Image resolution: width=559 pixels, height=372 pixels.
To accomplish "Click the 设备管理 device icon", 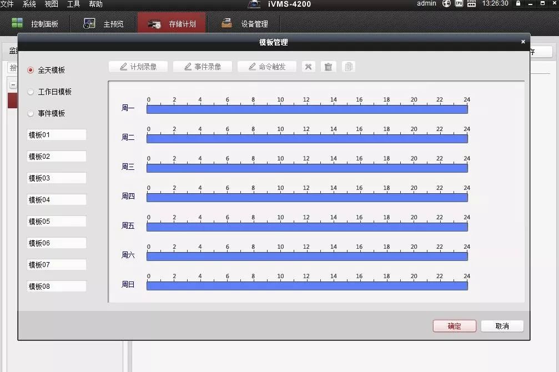I will pos(226,23).
